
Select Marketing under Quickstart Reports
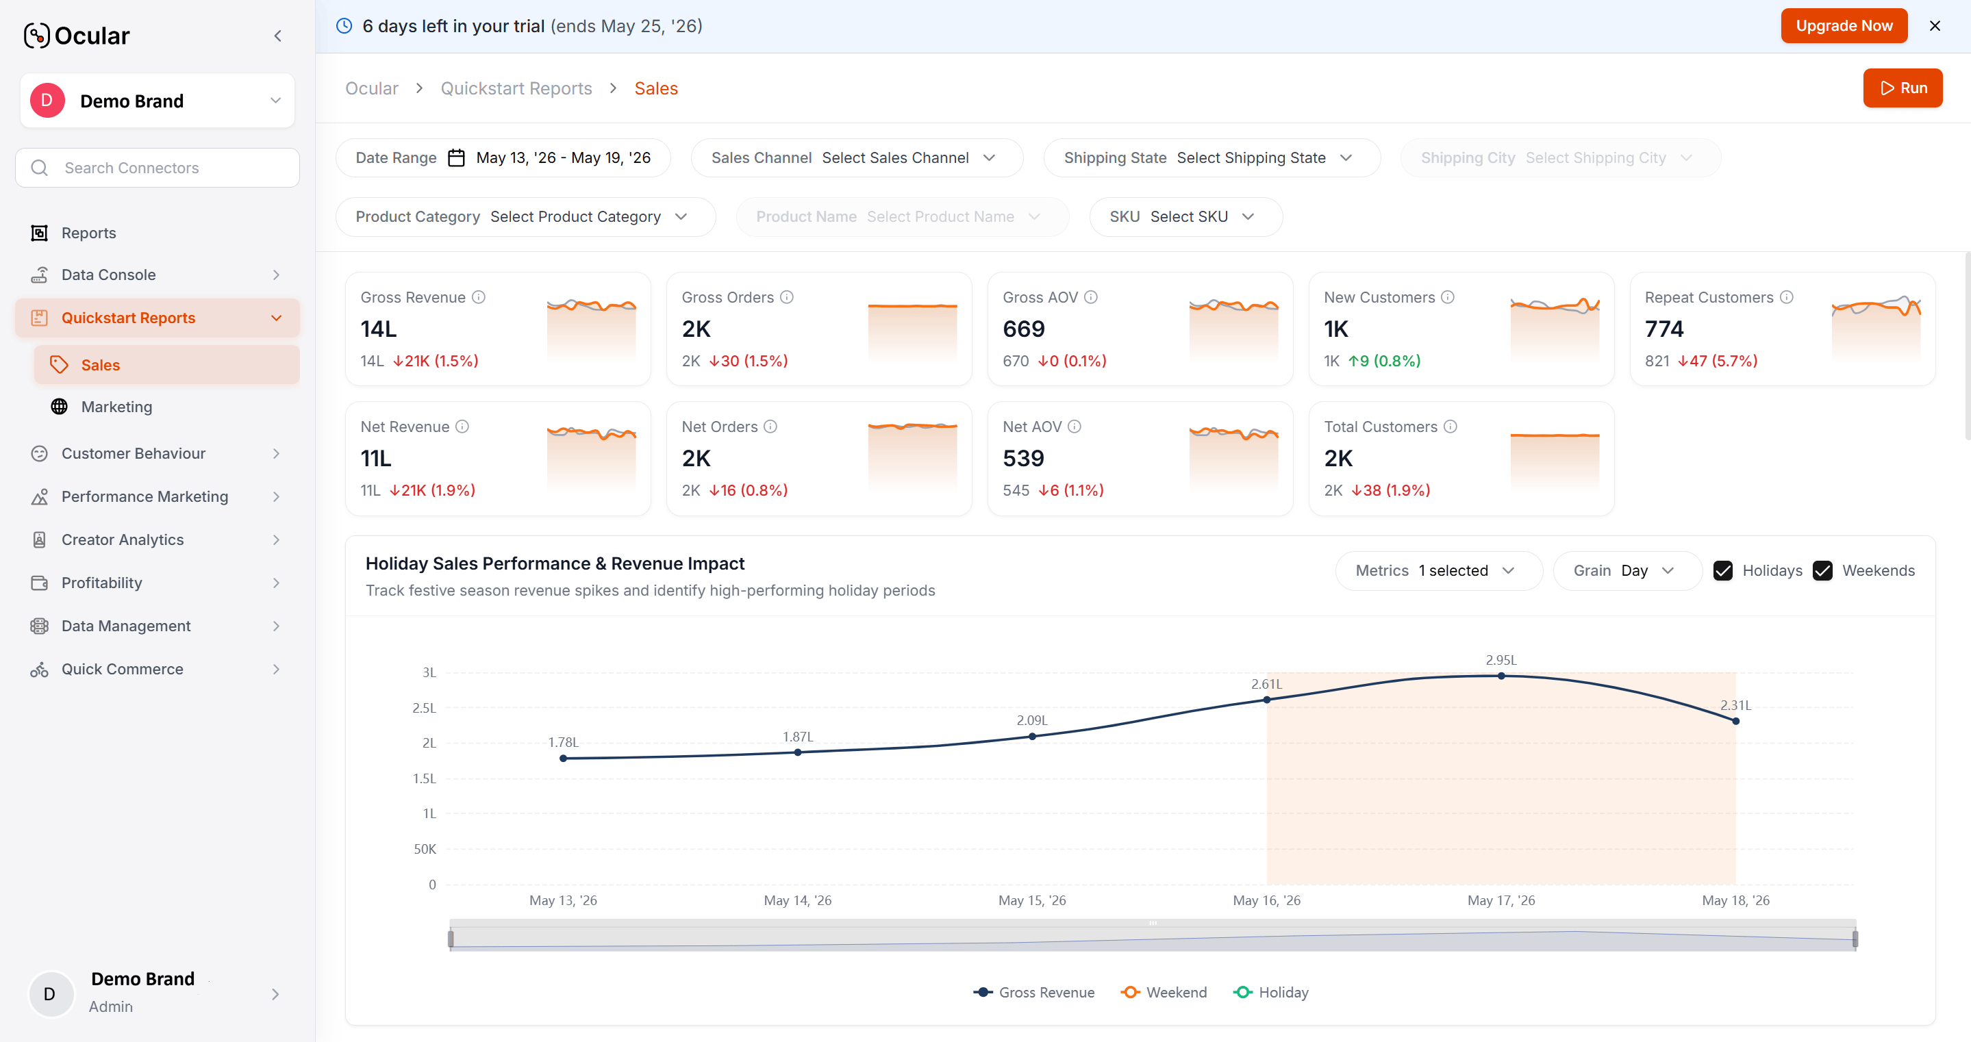167,406
